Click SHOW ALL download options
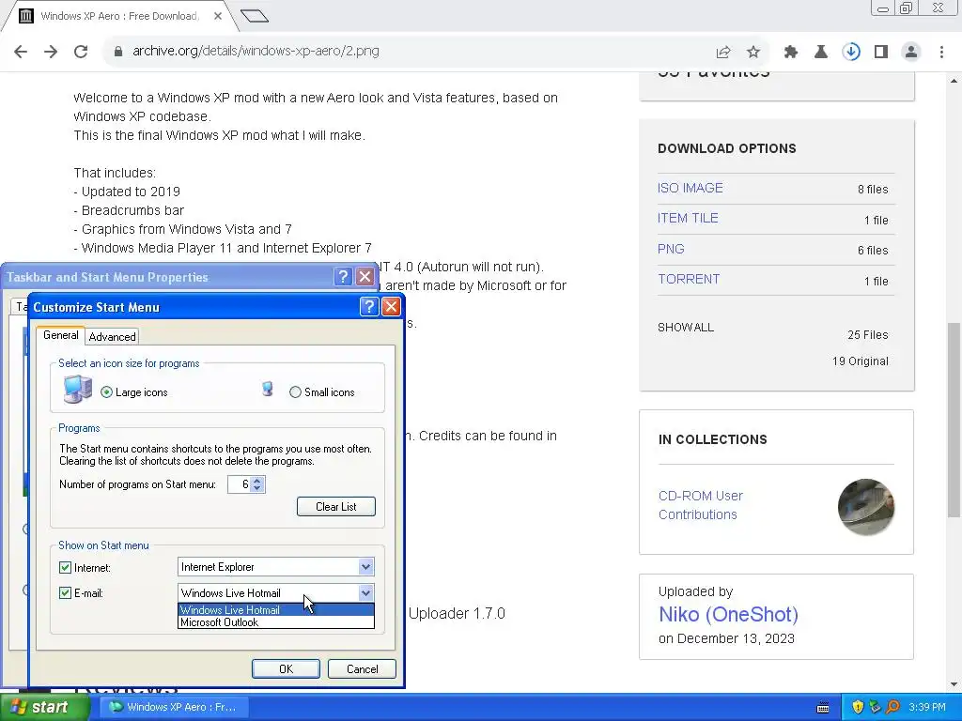This screenshot has height=721, width=962. [686, 328]
